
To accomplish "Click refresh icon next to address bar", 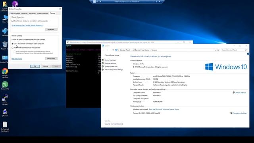I will coord(218,50).
